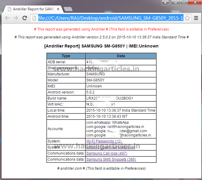202x180 pixels.
Task: Click the Type column header
Action: click(66, 56)
